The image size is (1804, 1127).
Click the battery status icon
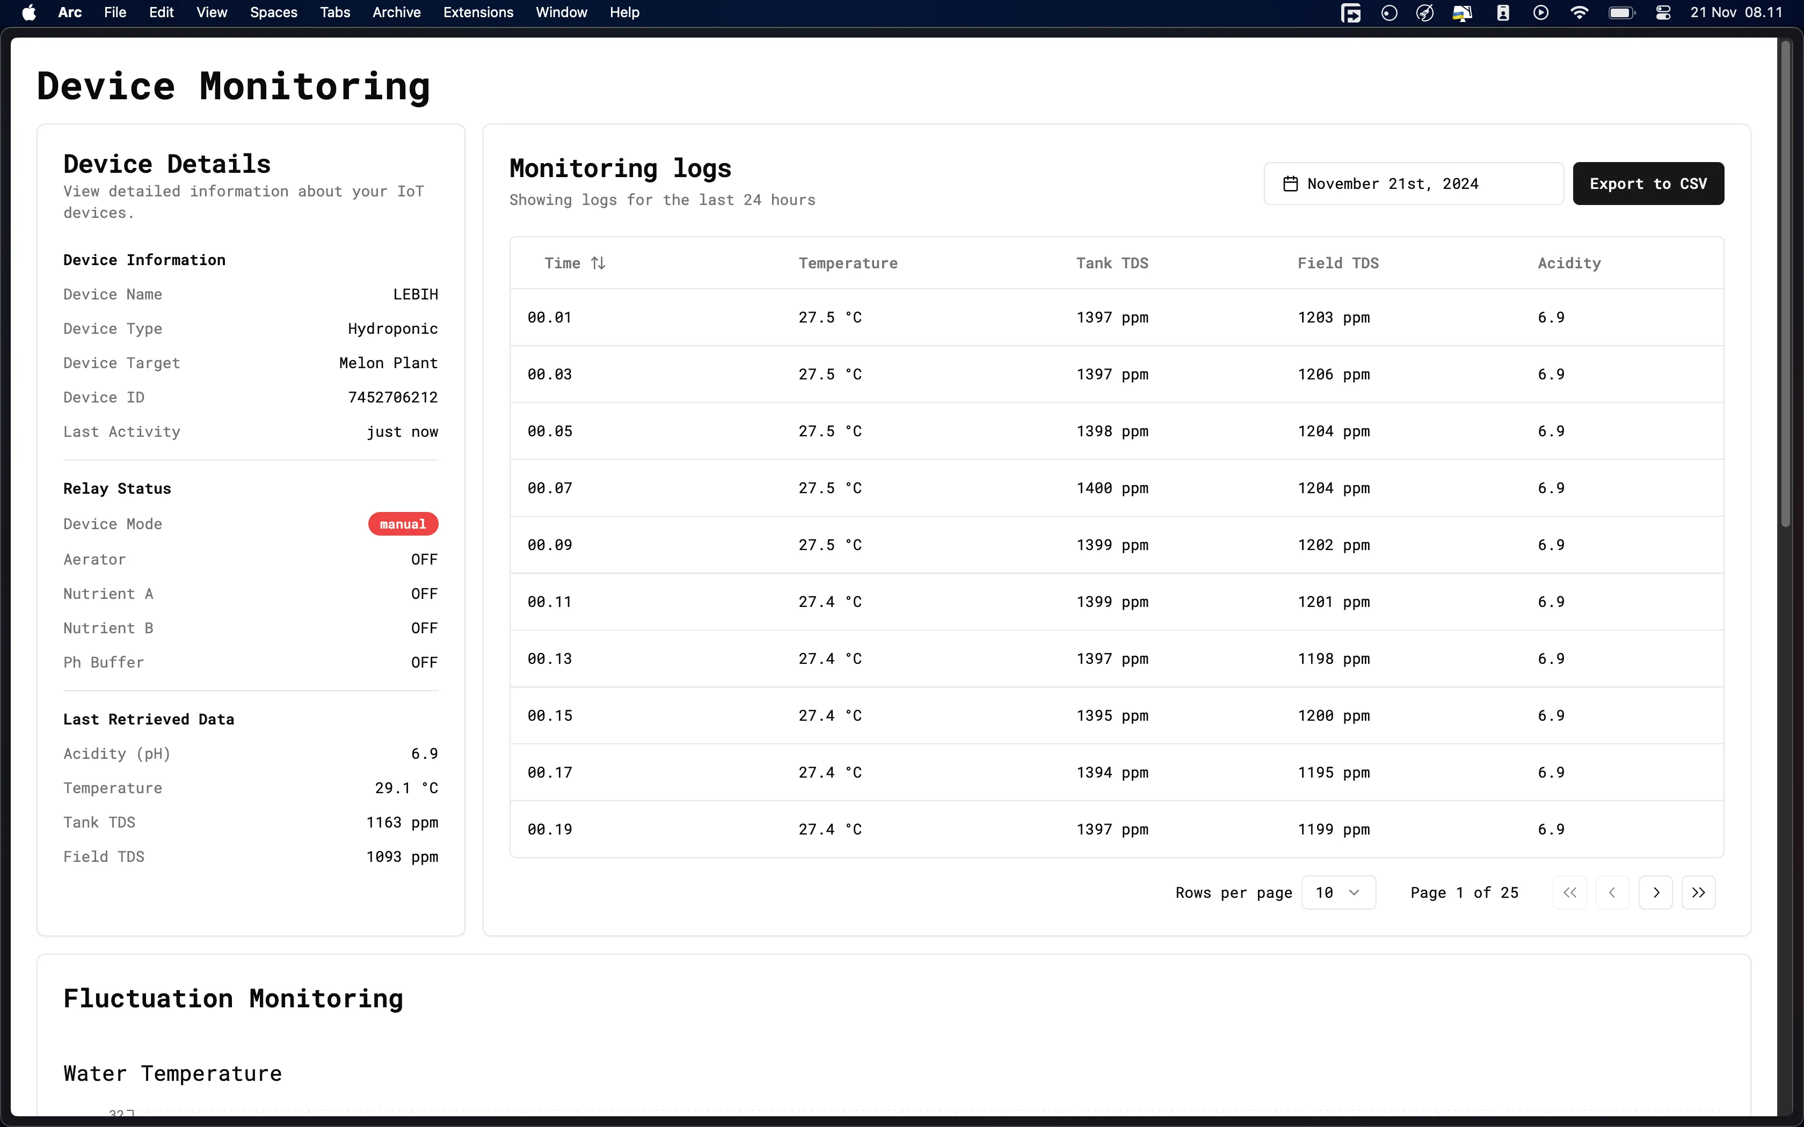1621,13
